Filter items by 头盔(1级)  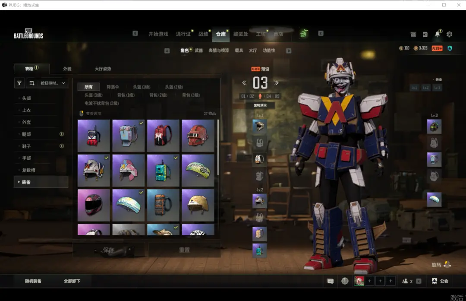(x=142, y=87)
